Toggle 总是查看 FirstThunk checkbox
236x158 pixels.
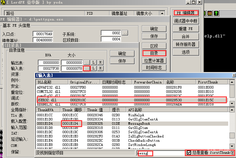click(x=189, y=153)
